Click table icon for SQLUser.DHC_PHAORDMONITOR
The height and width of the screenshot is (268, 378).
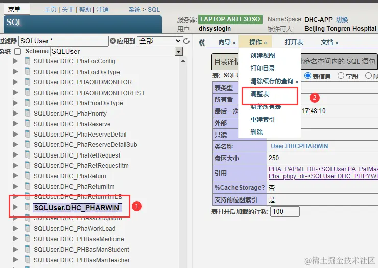[28, 82]
